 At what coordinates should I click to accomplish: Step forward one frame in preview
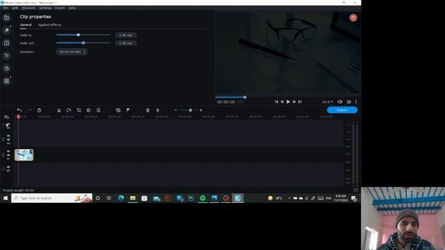pyautogui.click(x=294, y=102)
